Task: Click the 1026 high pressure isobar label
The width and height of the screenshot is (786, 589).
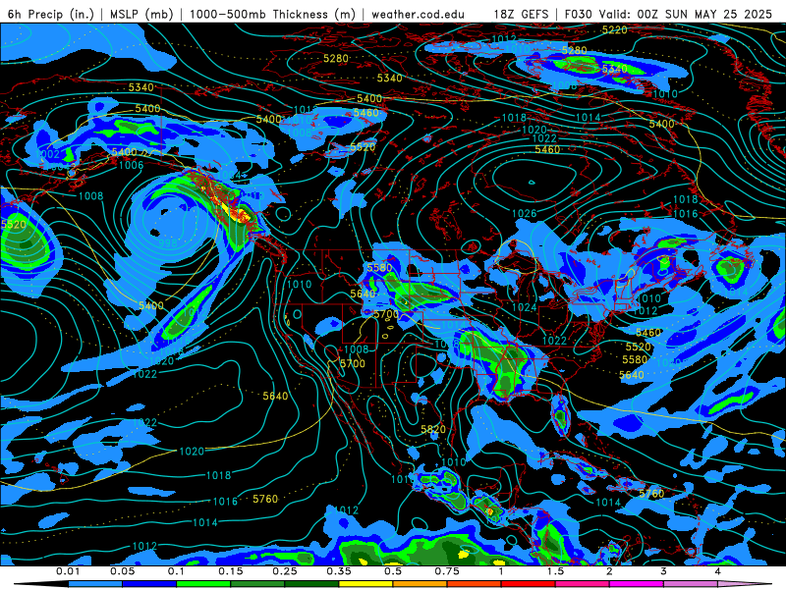Action: coord(525,214)
